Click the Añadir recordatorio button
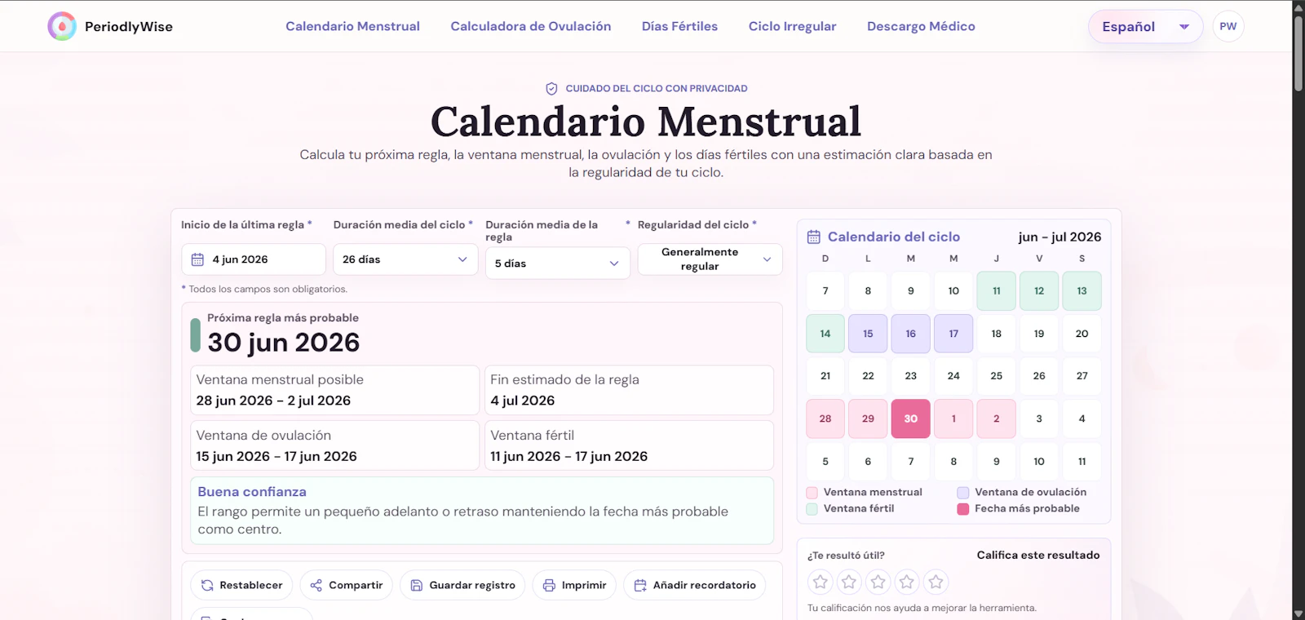This screenshot has width=1305, height=620. click(x=695, y=585)
